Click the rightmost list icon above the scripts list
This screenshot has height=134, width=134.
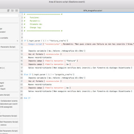pyautogui.click(x=17, y=11)
